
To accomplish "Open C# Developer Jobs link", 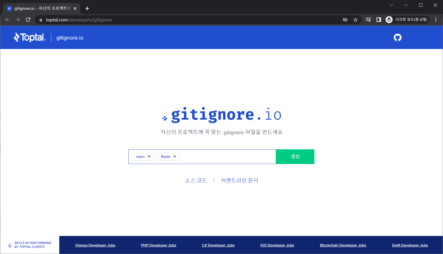I will [218, 245].
